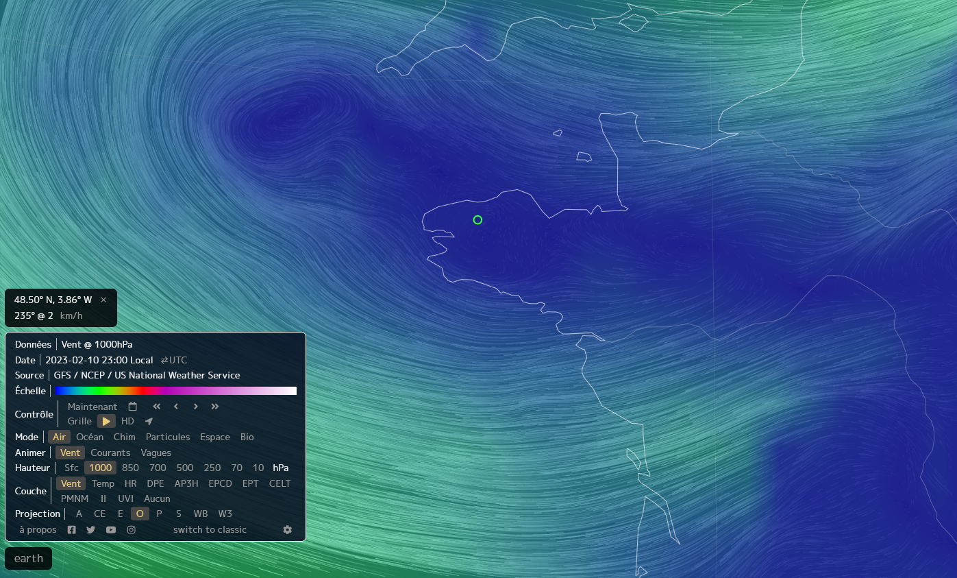Toggle the Grille grid overlay

coord(79,421)
